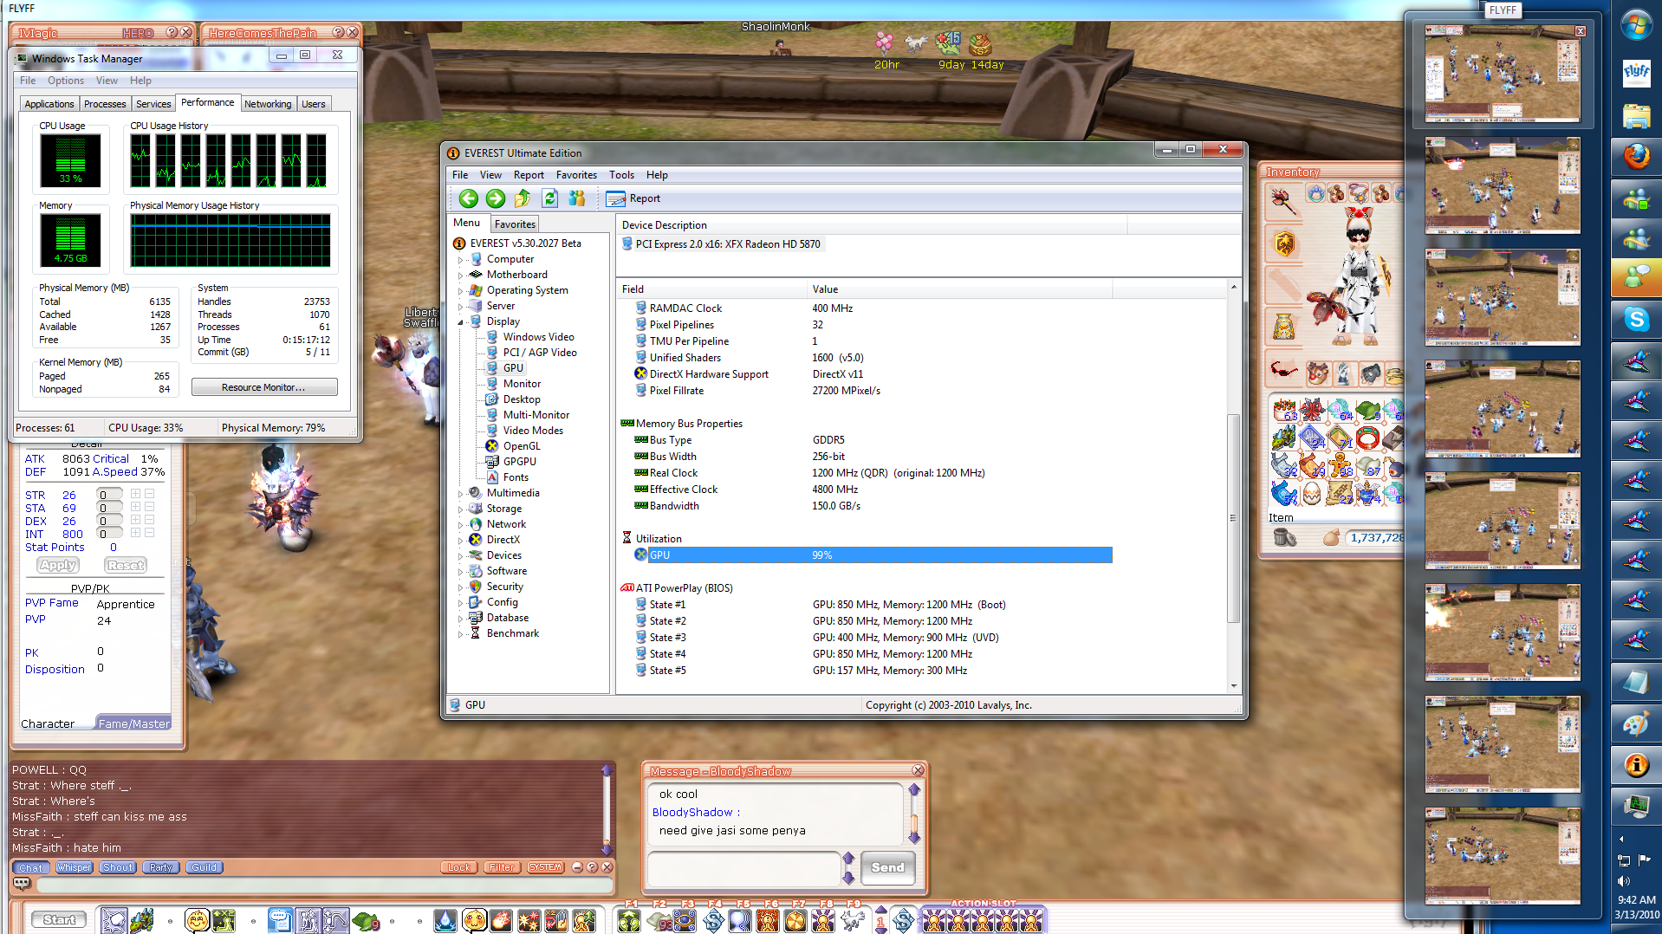1662x934 pixels.
Task: Expand the Storage tree node
Action: pyautogui.click(x=460, y=509)
